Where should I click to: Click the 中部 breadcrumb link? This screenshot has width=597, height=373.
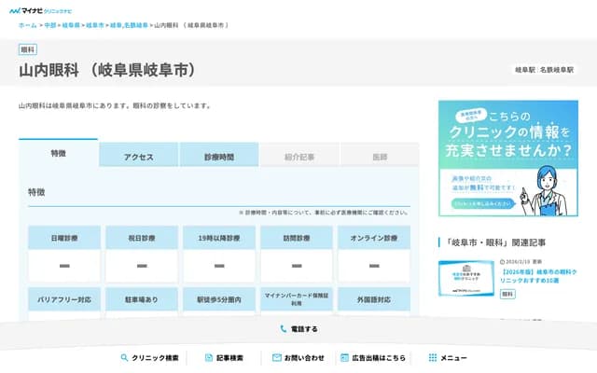[50, 25]
